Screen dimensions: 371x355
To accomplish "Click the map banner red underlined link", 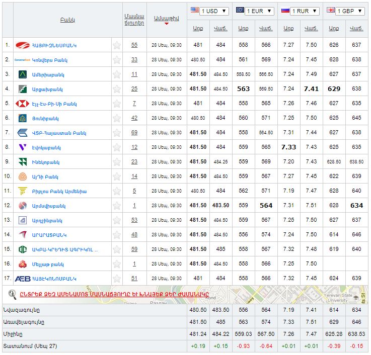I will coord(115,294).
